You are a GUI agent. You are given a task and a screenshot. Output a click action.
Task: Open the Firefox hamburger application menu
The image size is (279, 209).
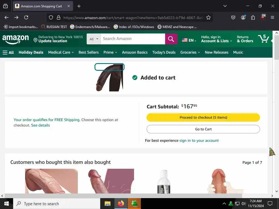(272, 17)
